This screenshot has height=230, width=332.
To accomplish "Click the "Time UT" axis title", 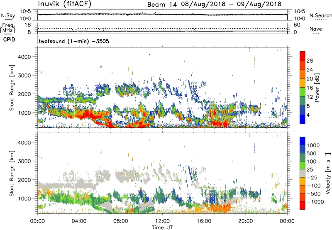I will tap(162, 228).
